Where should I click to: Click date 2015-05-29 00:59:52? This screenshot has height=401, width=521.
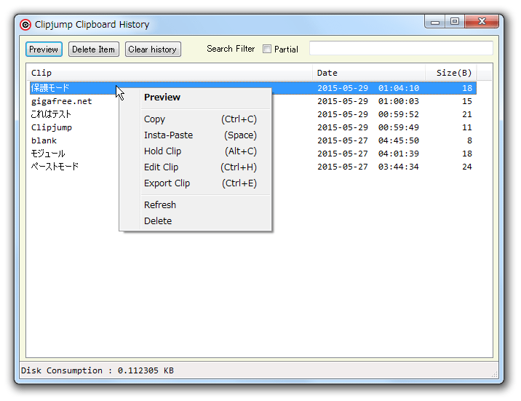368,114
